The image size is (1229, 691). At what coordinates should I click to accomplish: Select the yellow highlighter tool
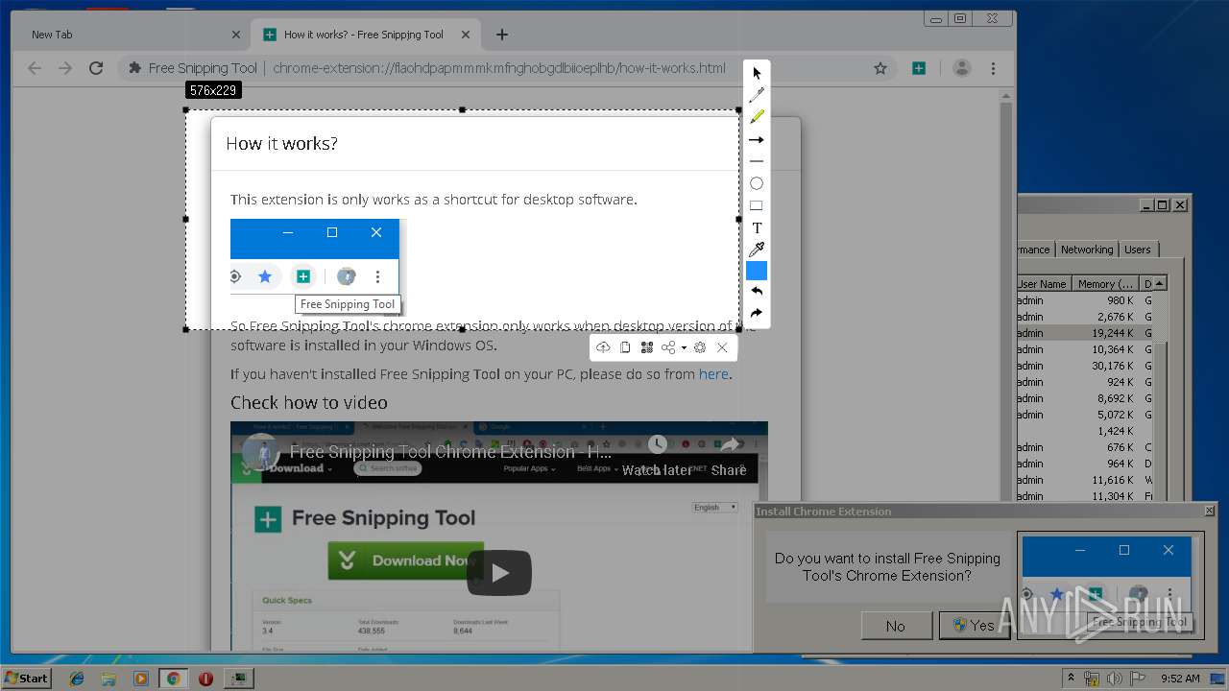pos(757,117)
